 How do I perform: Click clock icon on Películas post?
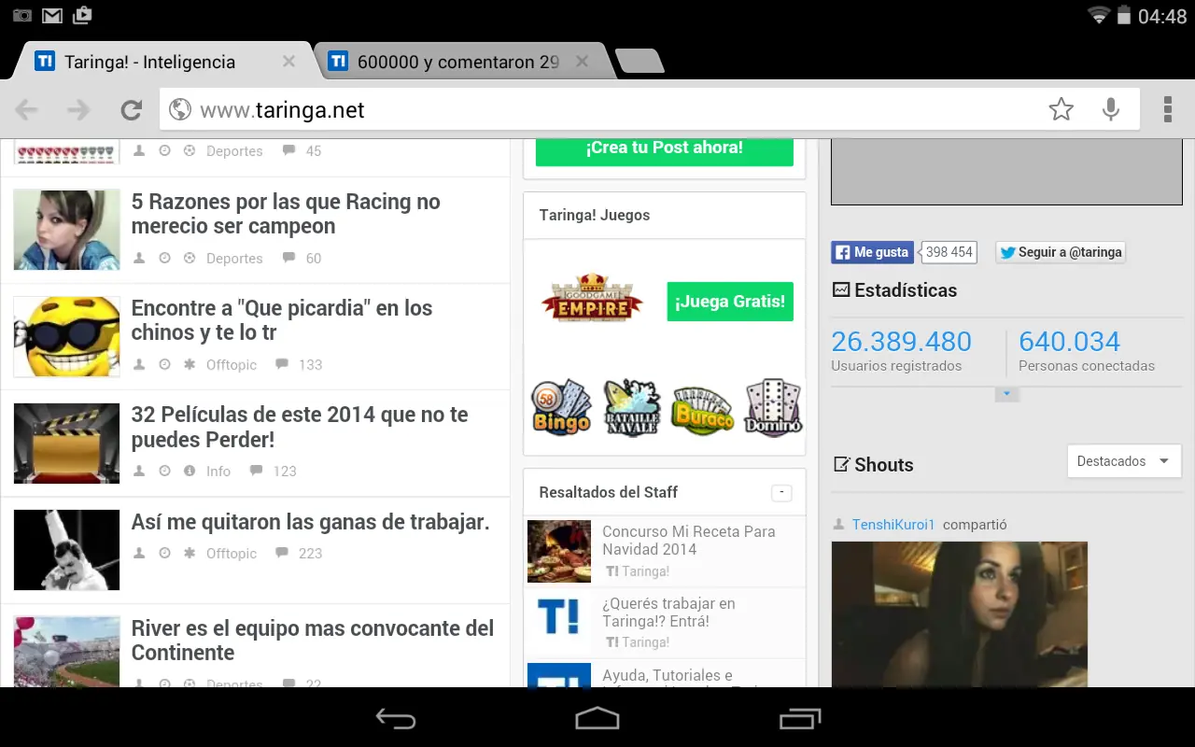(164, 471)
